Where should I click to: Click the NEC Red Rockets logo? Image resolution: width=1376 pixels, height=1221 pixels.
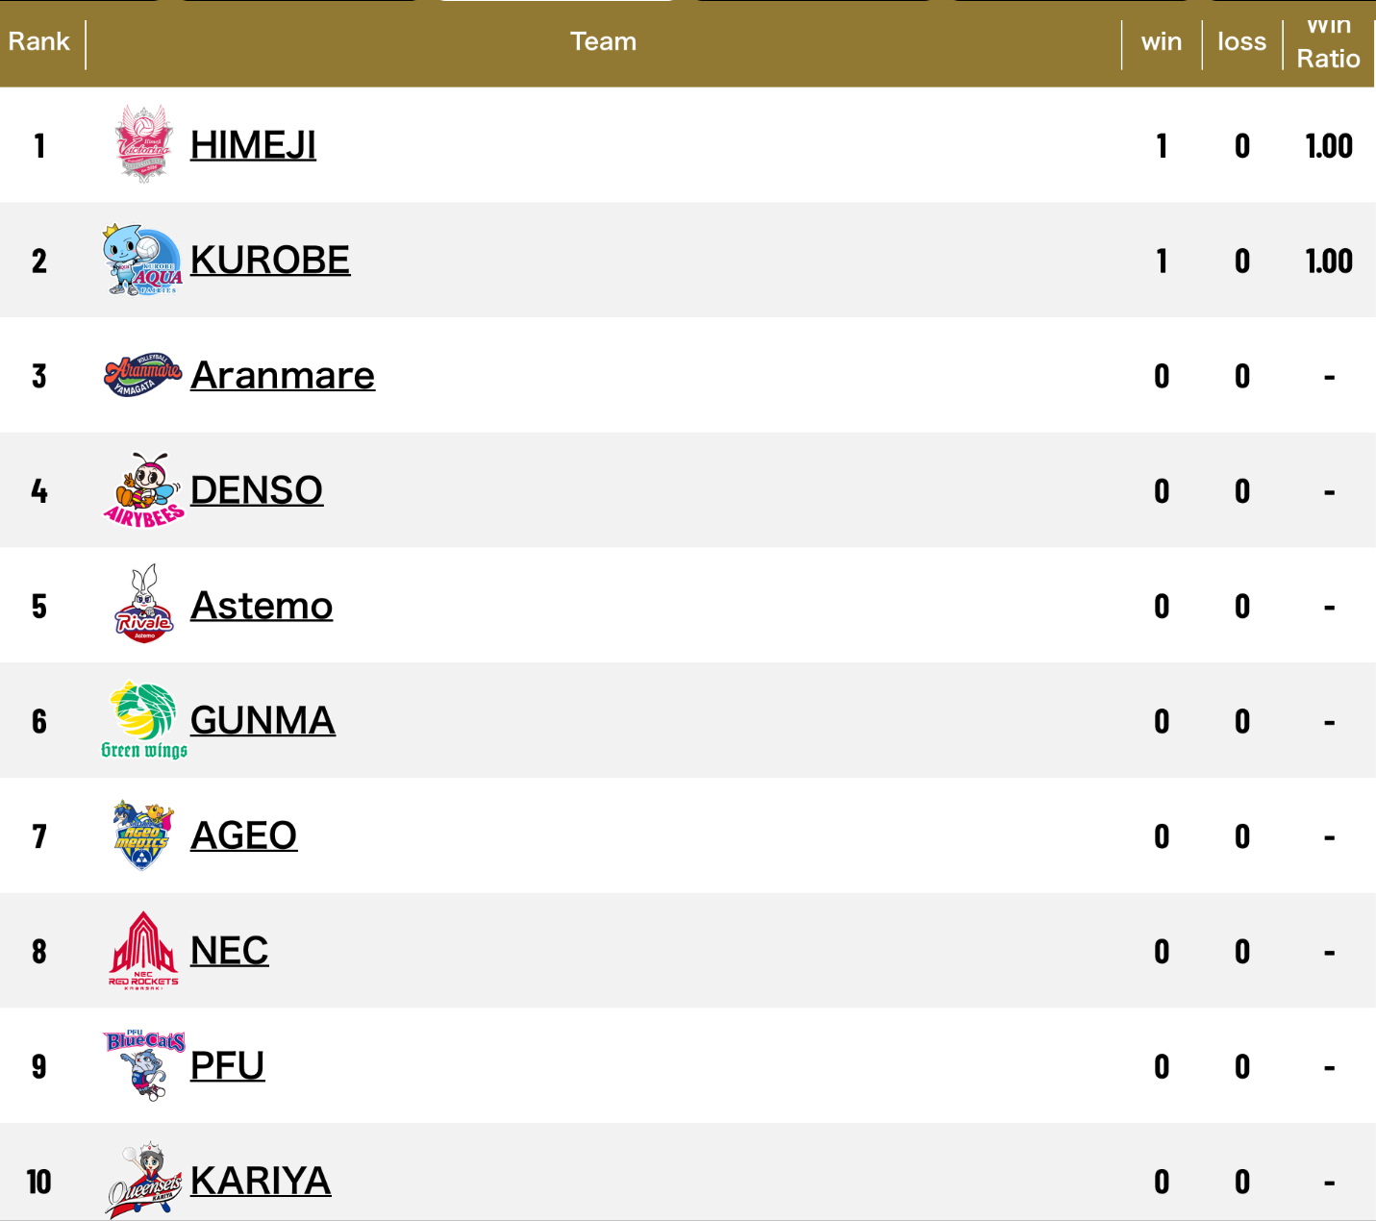click(143, 950)
